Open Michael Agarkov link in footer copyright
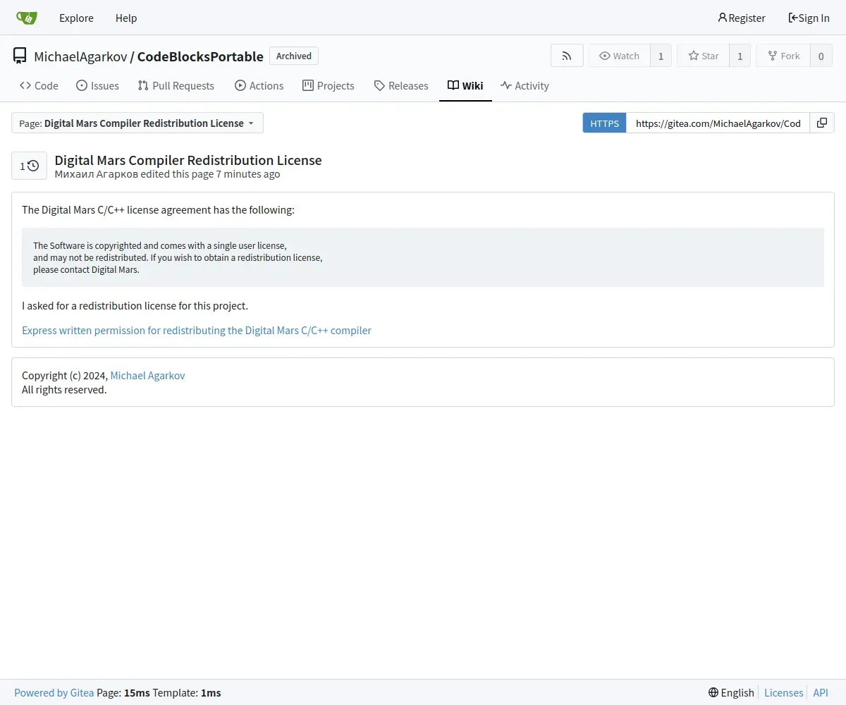Viewport: 846px width, 705px height. [x=147, y=375]
